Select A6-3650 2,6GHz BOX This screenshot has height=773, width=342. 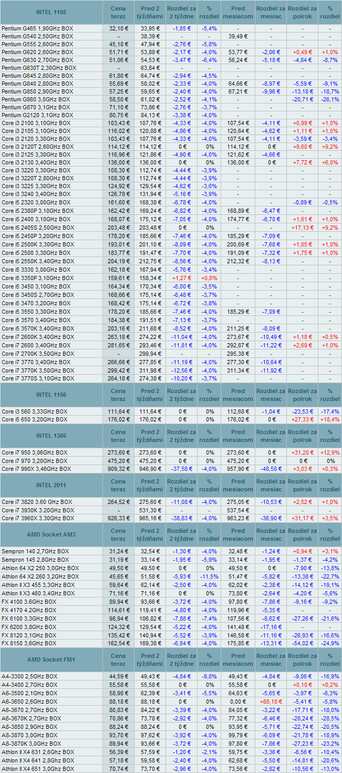click(29, 702)
